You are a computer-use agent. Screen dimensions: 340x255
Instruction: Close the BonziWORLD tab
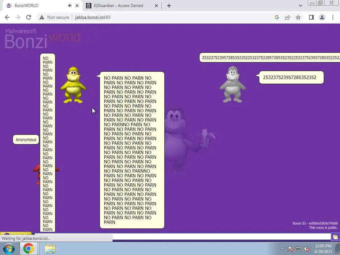77,6
